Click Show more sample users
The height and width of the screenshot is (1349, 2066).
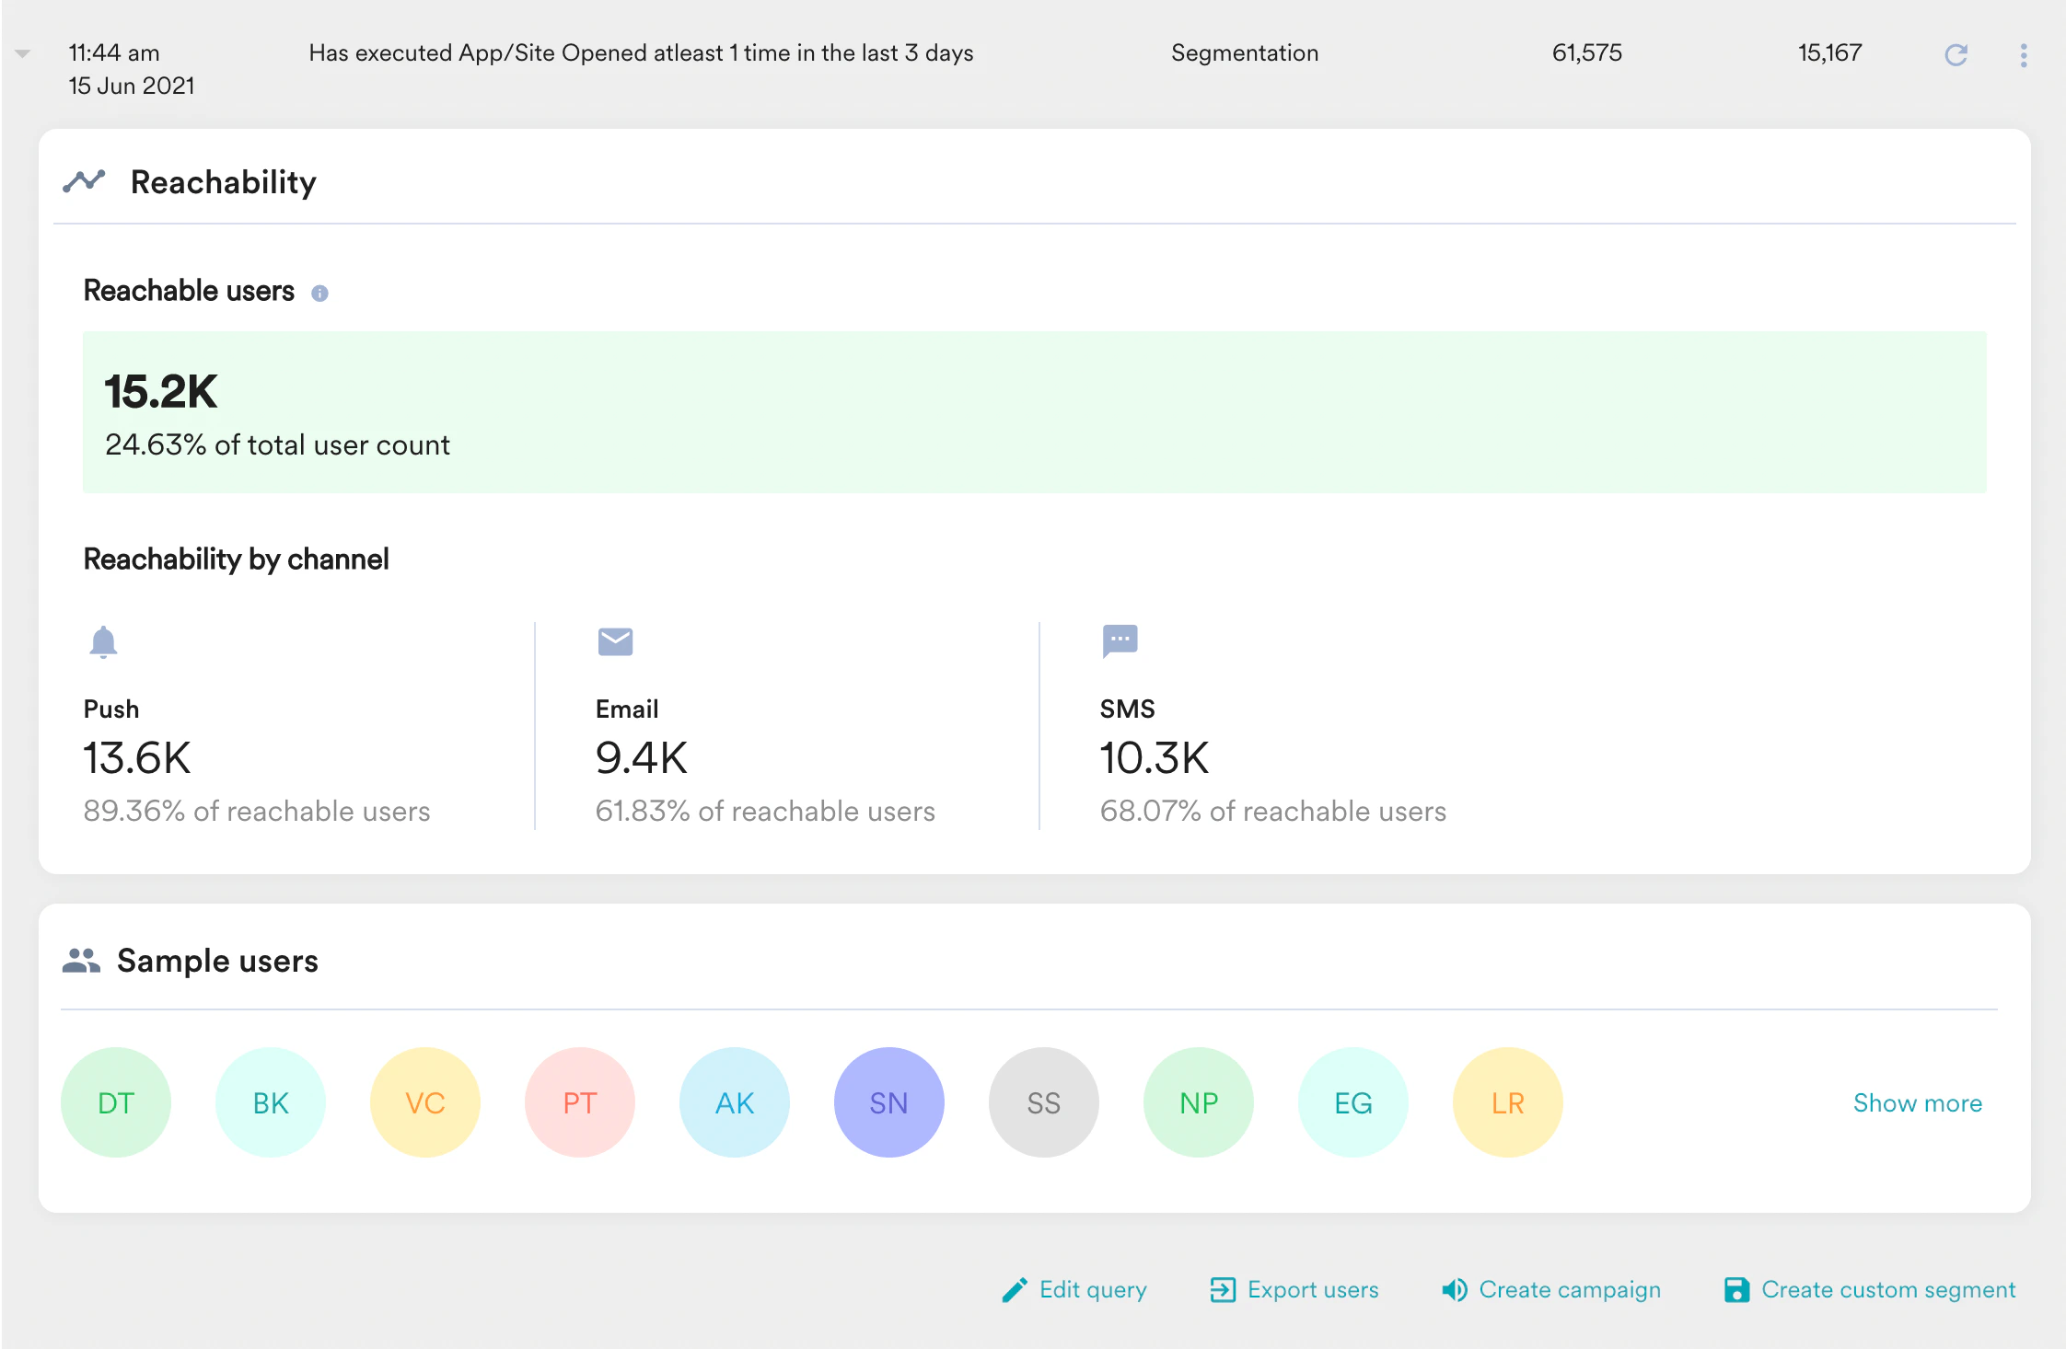1917,1102
